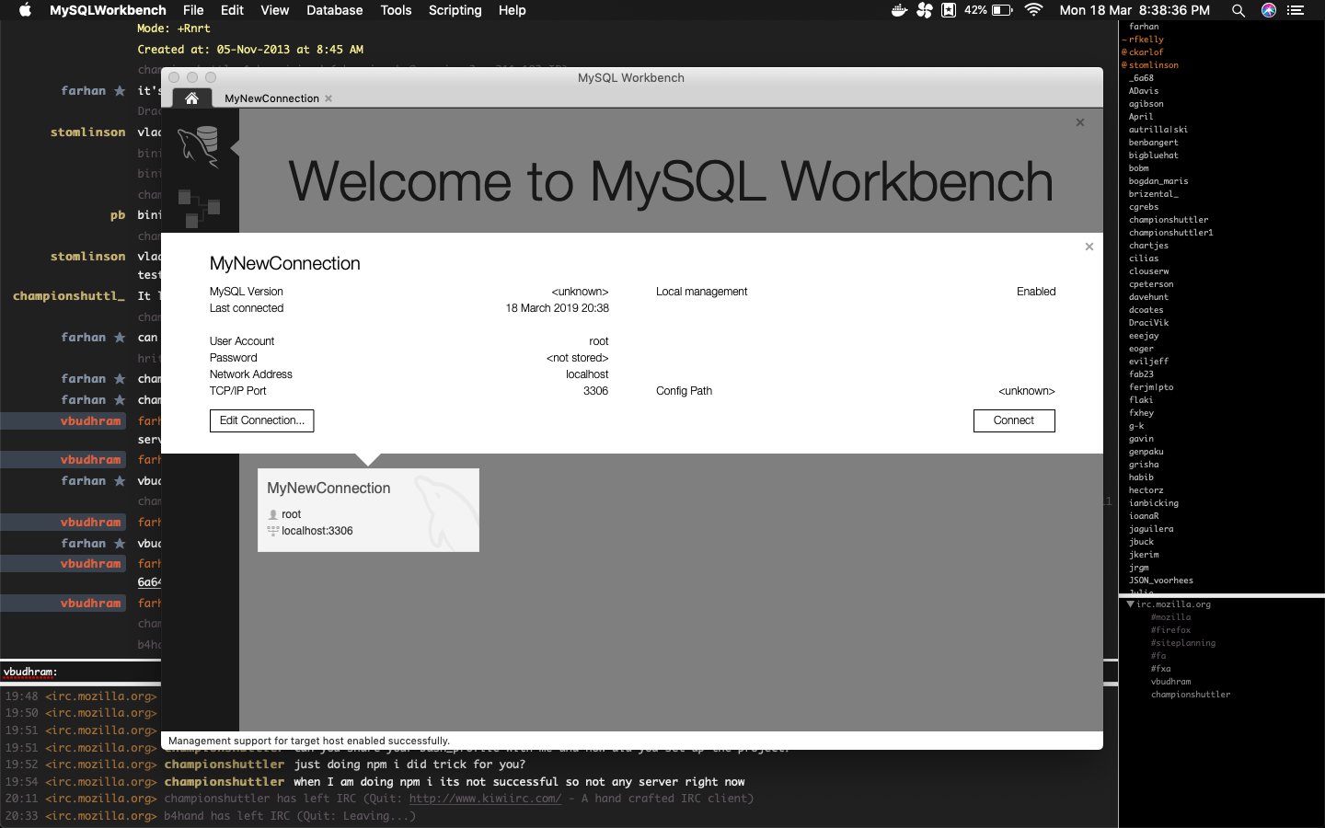Dismiss the welcome banner with its x
This screenshot has width=1325, height=828.
point(1080,122)
